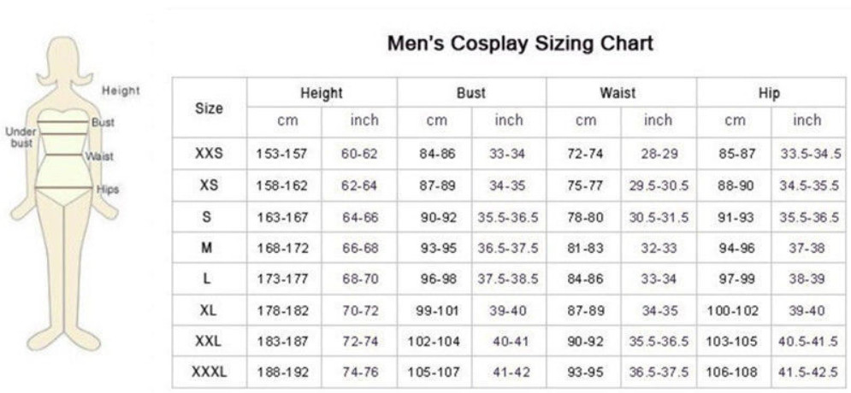Screen dimensions: 851x393
Task: Click the Hip column header
Action: pos(770,93)
